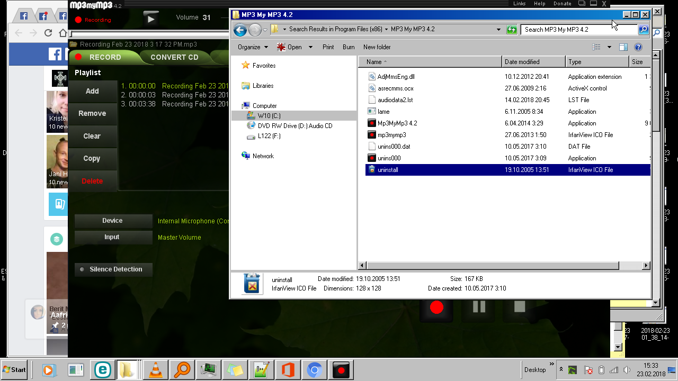Open VLC media player from taskbar
Screen dimensions: 678x381
pos(156,370)
